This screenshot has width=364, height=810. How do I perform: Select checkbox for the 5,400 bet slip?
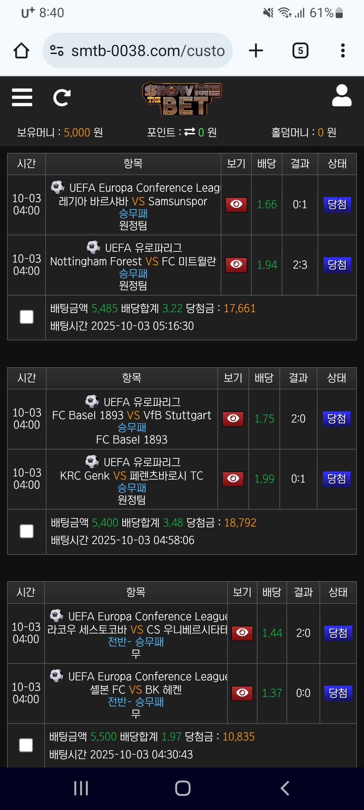27,531
